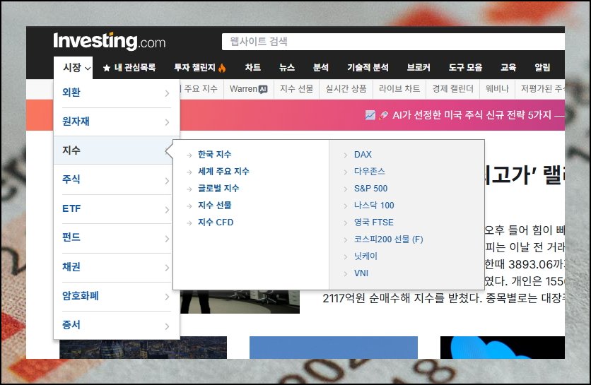Open the 영국 FTSE link
The image size is (591, 385).
(x=374, y=223)
